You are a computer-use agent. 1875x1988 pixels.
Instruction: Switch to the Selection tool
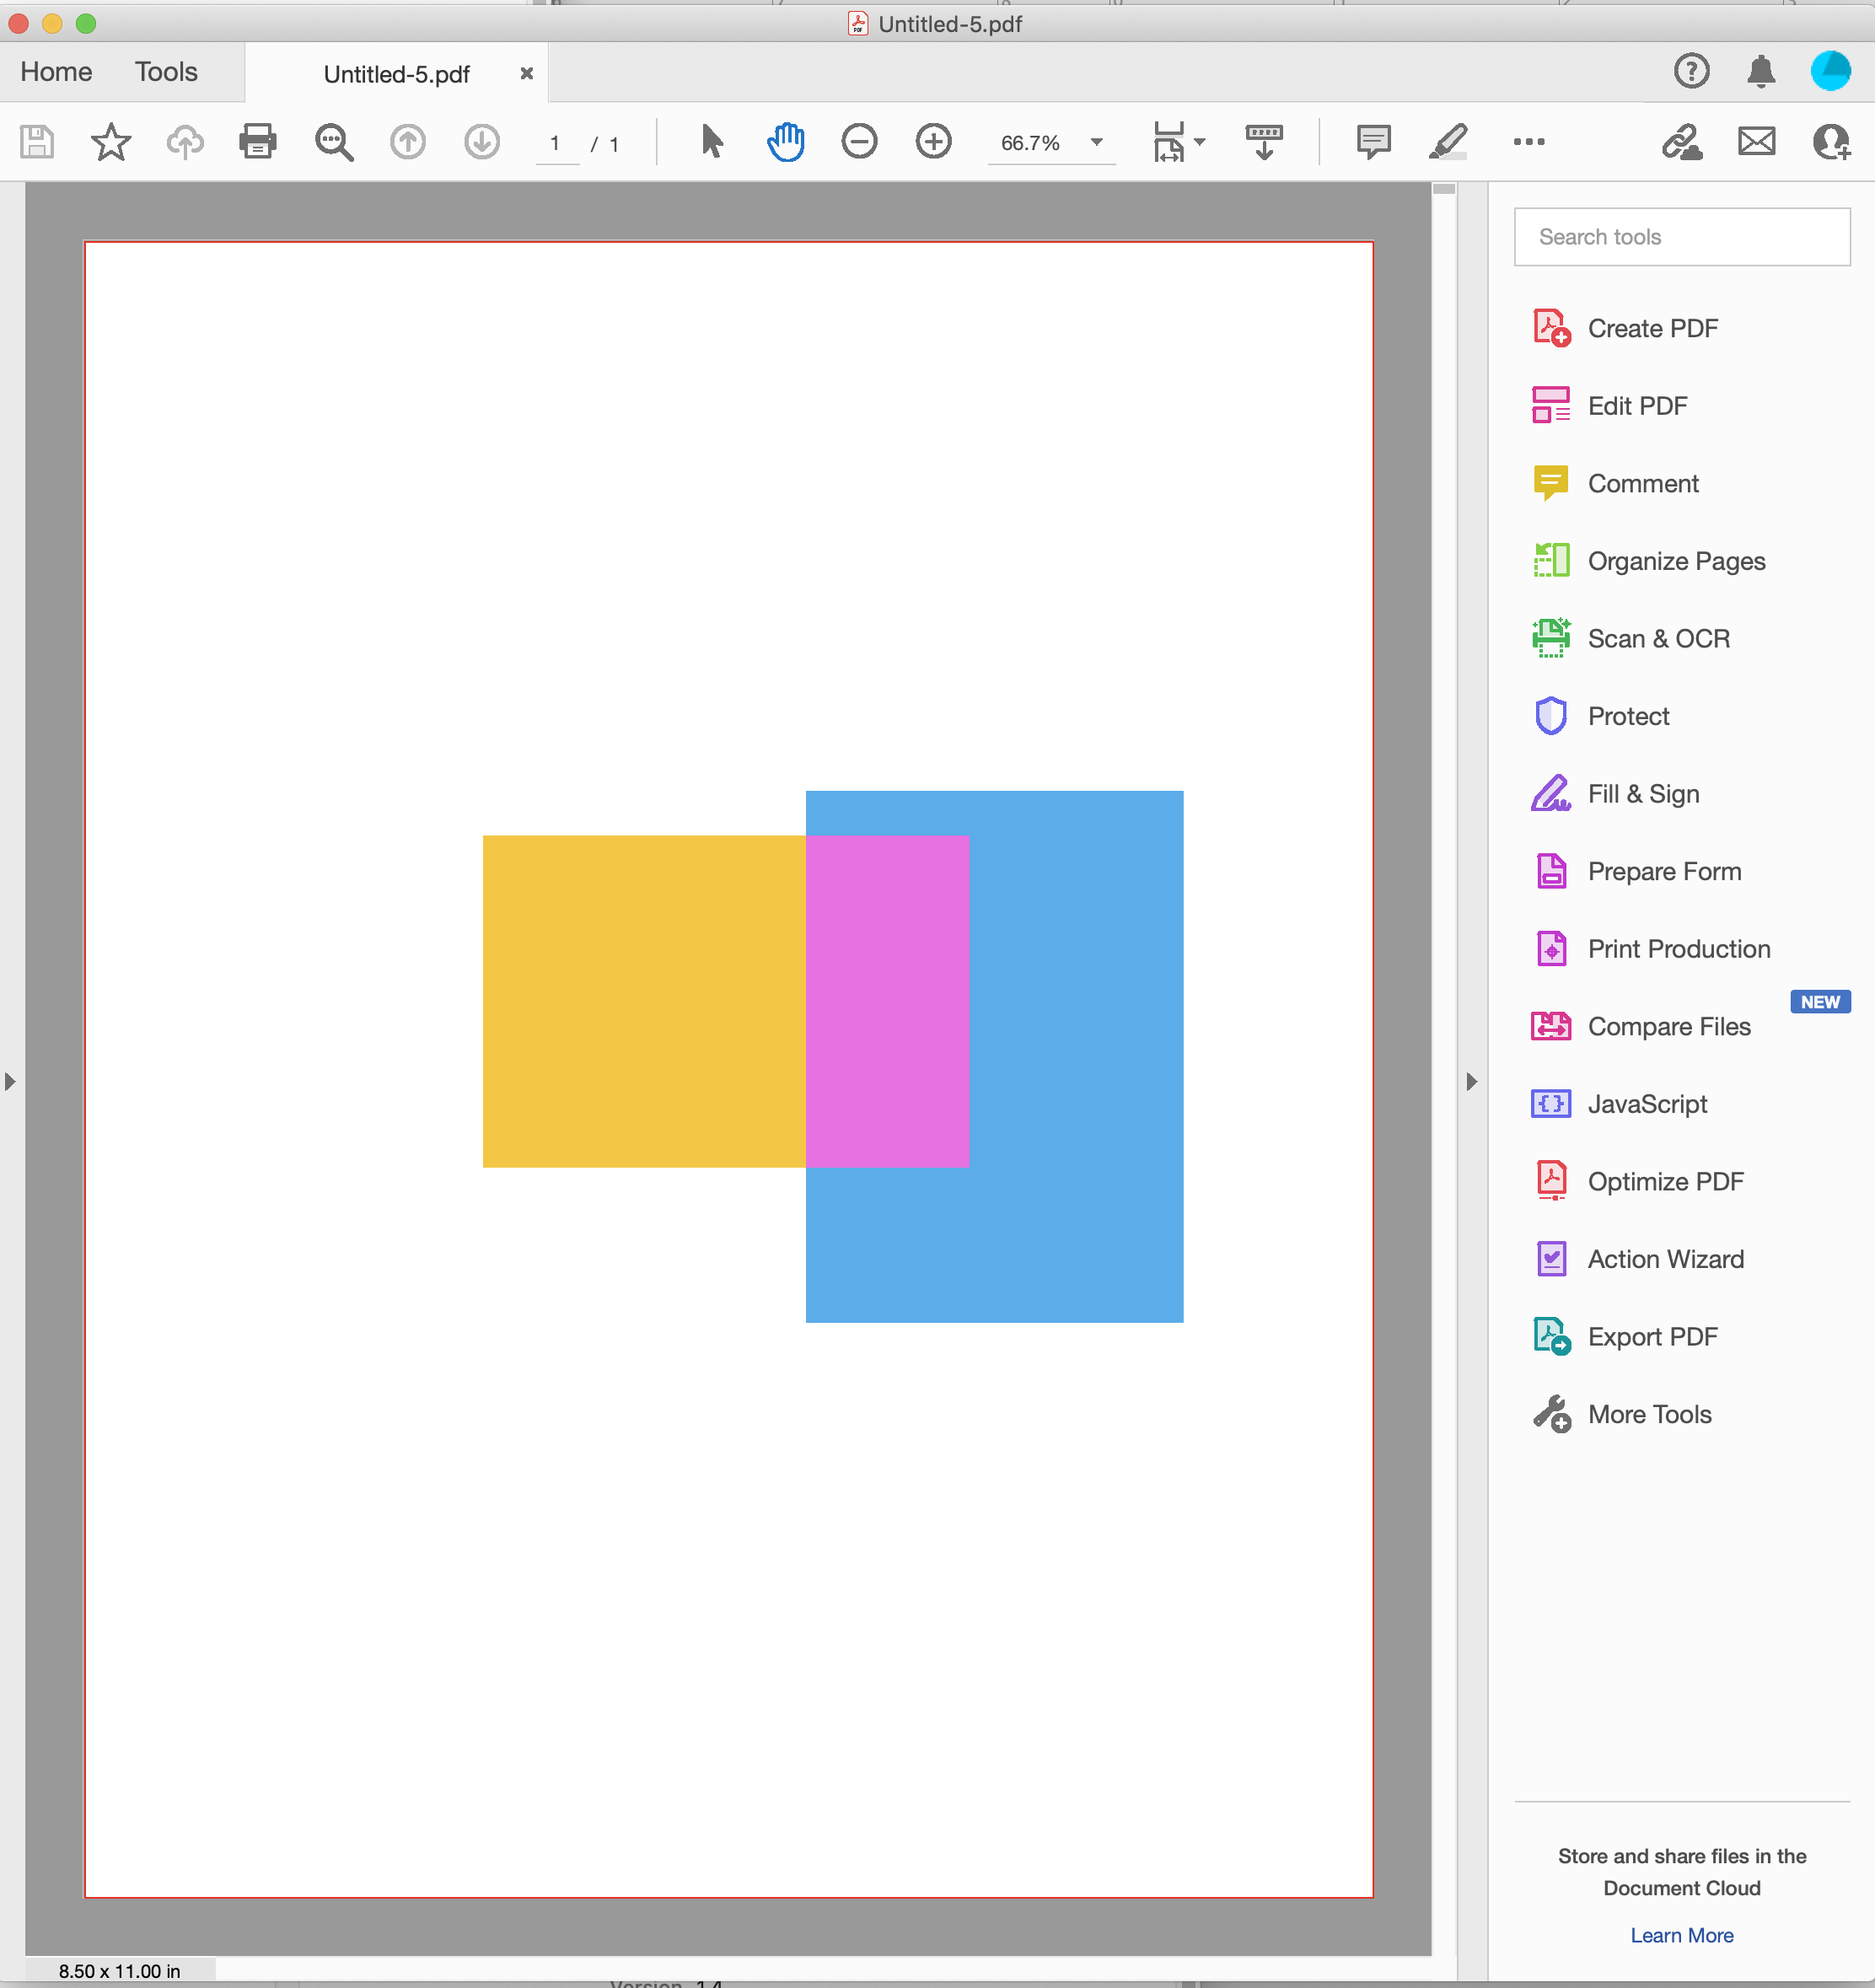click(x=711, y=142)
